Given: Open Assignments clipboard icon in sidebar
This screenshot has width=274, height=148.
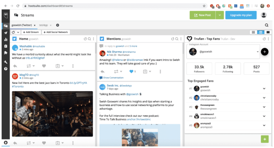Looking at the screenshot, I should (x=6, y=46).
